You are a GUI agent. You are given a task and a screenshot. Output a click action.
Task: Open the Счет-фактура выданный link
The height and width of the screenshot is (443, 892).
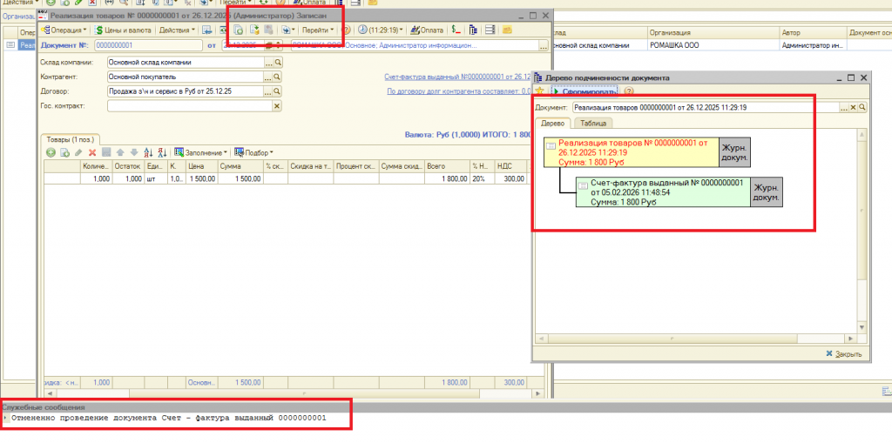(458, 77)
